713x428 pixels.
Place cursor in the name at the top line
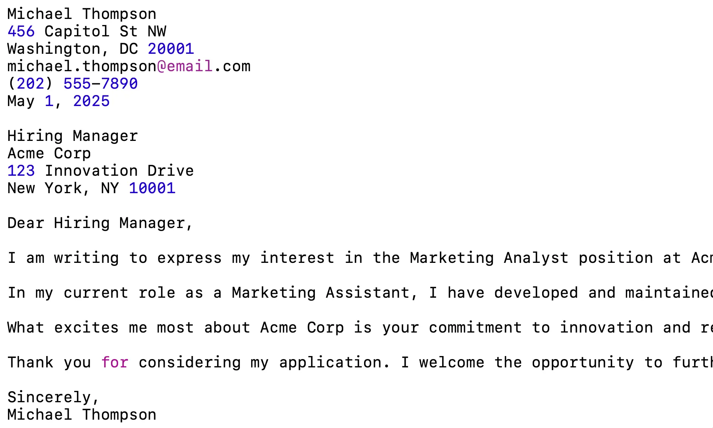[81, 14]
